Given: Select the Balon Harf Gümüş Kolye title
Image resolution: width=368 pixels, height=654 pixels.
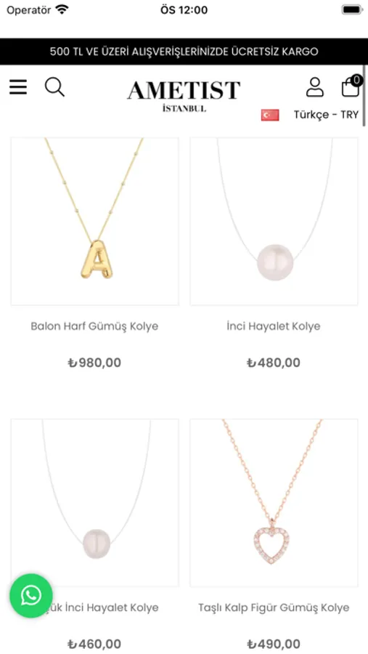Looking at the screenshot, I should point(94,326).
